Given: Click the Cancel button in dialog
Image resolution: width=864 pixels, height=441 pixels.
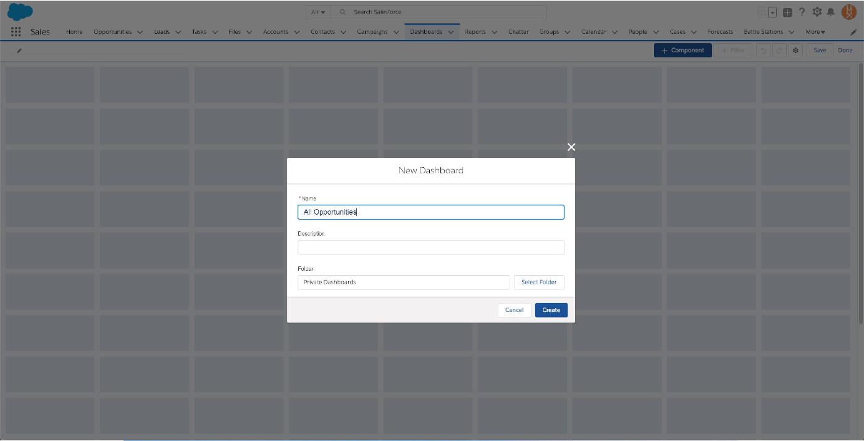Looking at the screenshot, I should tap(514, 310).
